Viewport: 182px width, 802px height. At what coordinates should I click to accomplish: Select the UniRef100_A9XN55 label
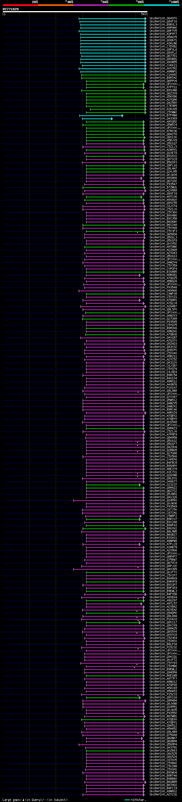pyautogui.click(x=163, y=62)
